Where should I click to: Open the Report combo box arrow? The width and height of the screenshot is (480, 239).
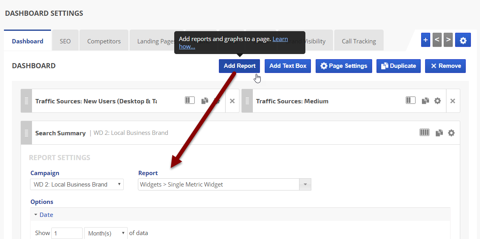[305, 184]
